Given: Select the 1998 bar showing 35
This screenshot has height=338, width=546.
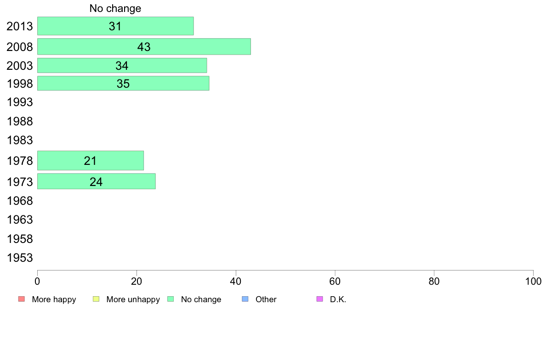Looking at the screenshot, I should tap(123, 84).
